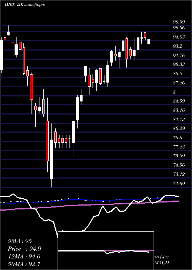This screenshot has height=270, width=192.
Task: Select the 73.12 price axis label
Action: coord(179,174)
